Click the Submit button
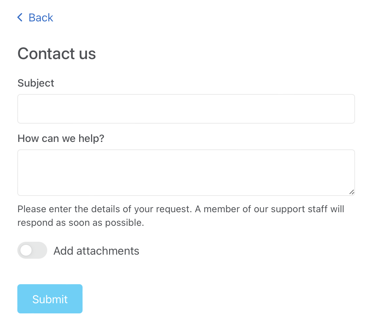 click(50, 299)
